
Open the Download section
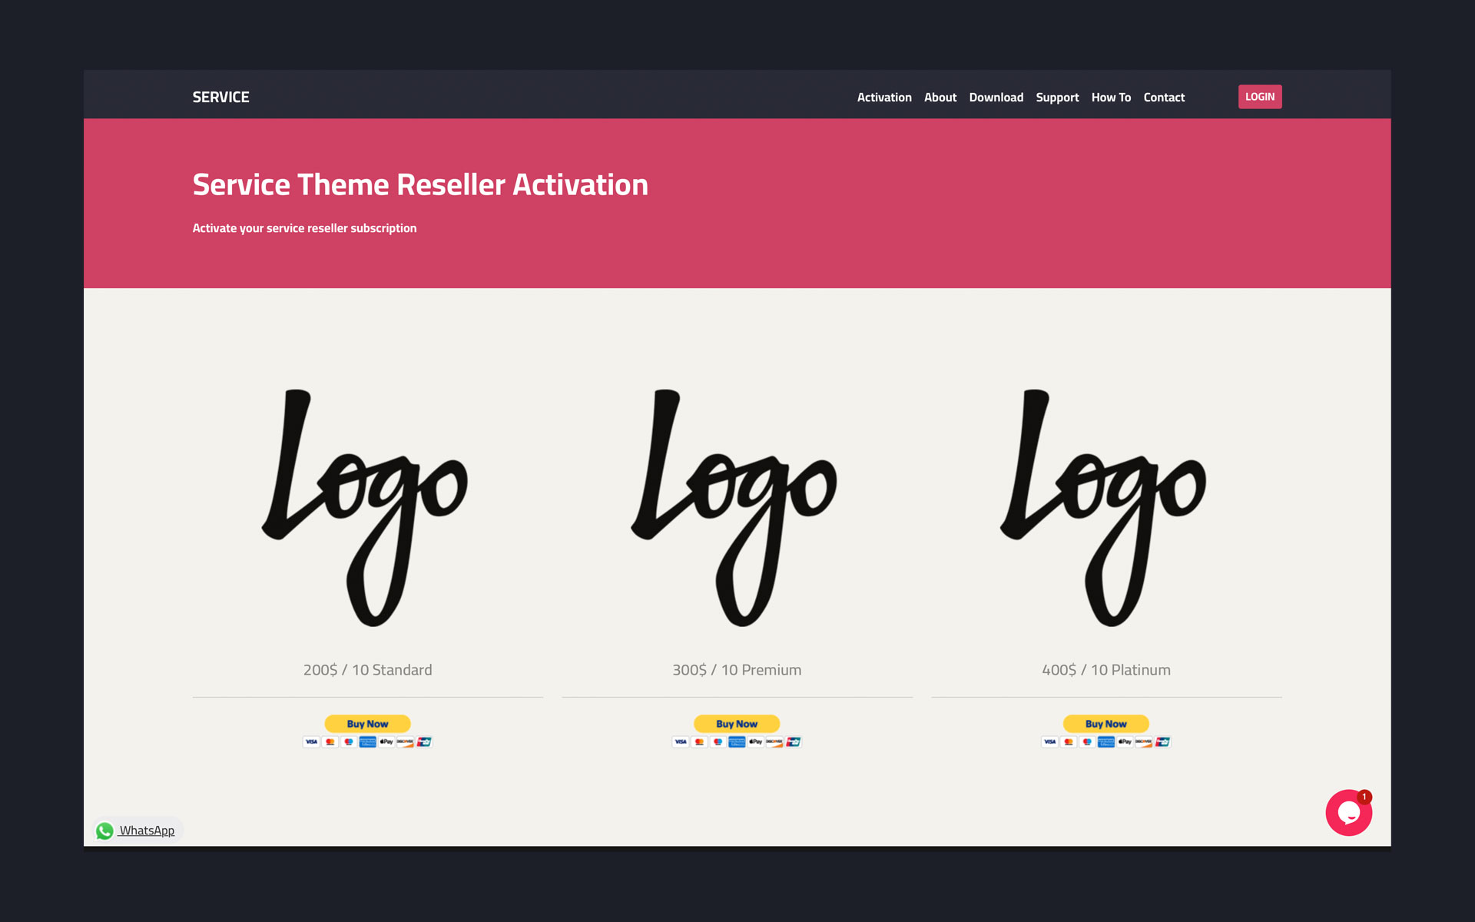(996, 97)
